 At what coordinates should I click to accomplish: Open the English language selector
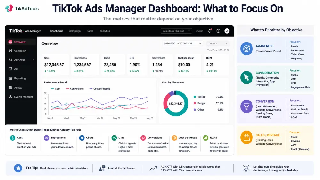[199, 31]
